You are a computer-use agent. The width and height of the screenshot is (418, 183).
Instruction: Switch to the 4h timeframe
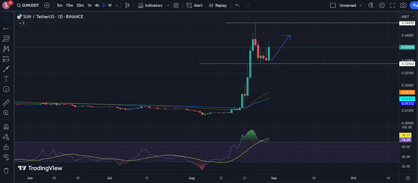click(97, 5)
